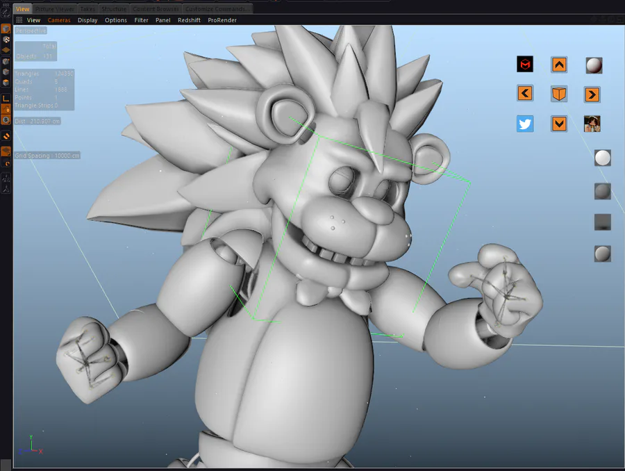Click the Perspective HUD label
The width and height of the screenshot is (625, 471).
click(x=31, y=31)
